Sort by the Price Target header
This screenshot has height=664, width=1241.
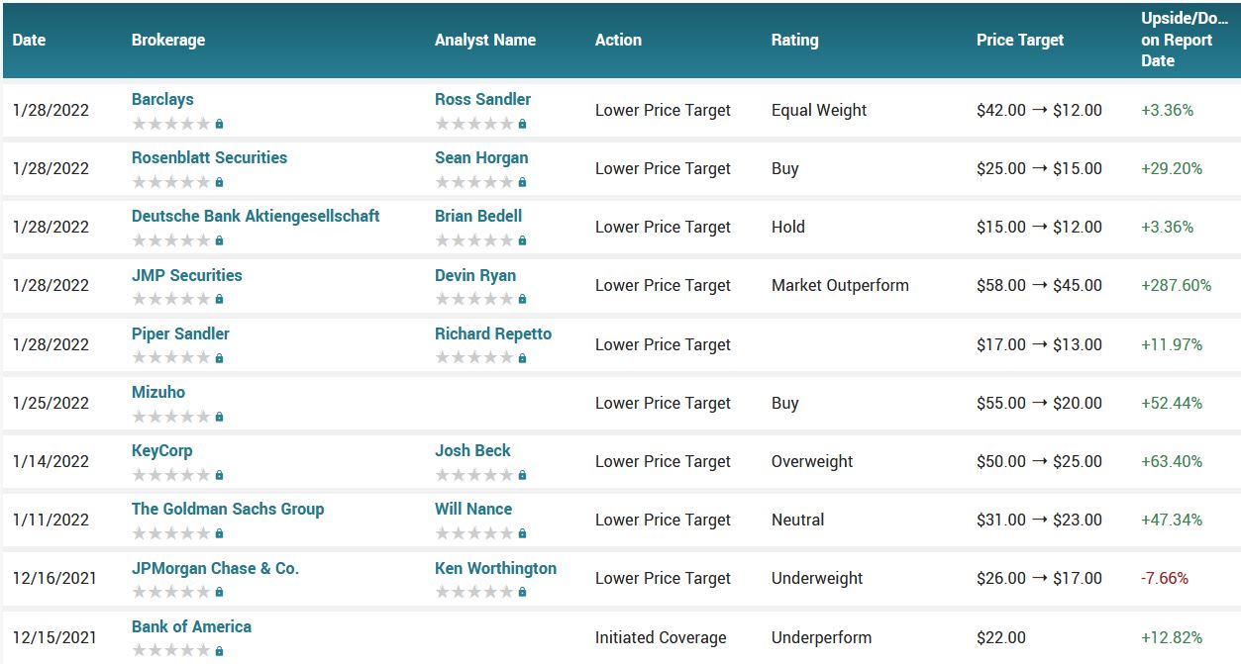(x=1020, y=41)
